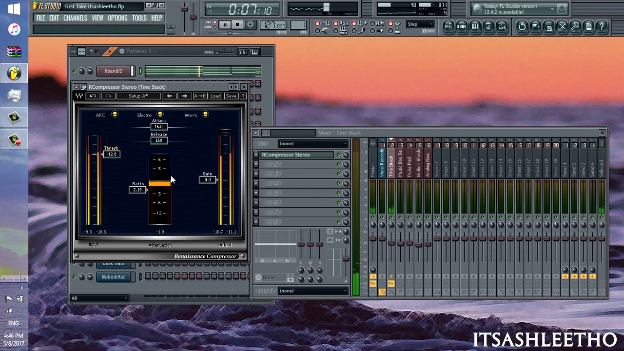Open the VIEW menu

tap(97, 18)
